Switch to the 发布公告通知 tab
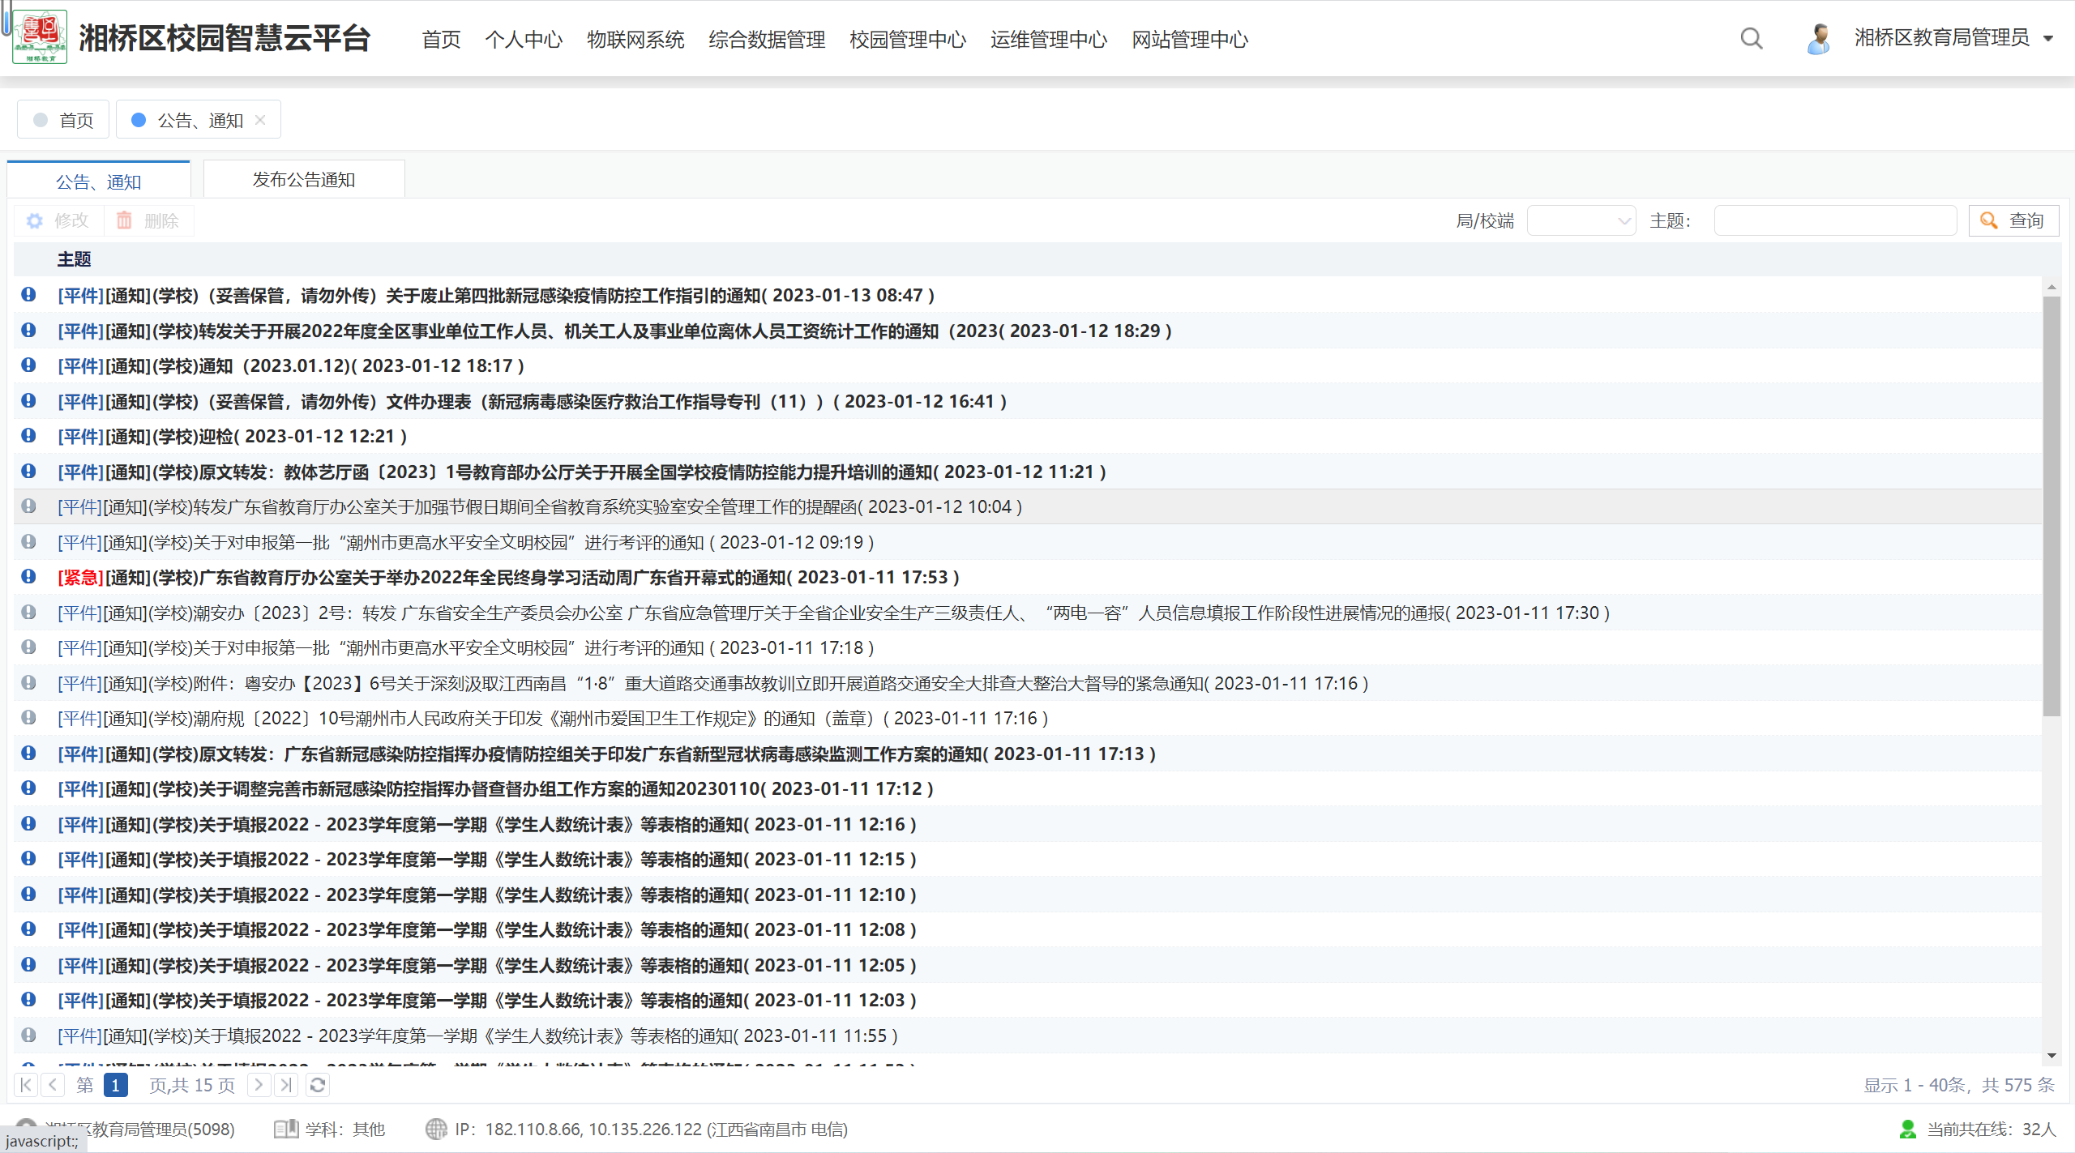Viewport: 2075px width, 1153px height. point(304,179)
